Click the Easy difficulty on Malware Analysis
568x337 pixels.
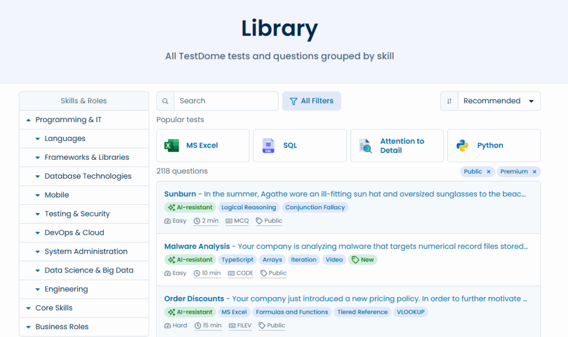[175, 273]
